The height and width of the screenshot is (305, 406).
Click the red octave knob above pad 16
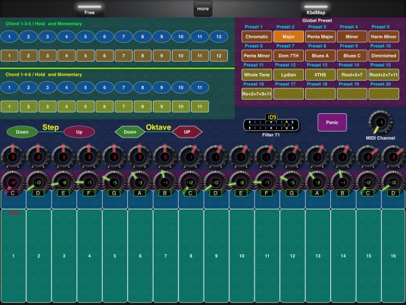click(x=393, y=157)
